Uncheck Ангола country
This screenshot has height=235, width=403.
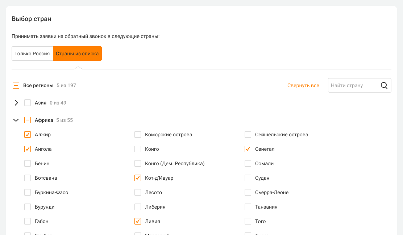pyautogui.click(x=28, y=149)
